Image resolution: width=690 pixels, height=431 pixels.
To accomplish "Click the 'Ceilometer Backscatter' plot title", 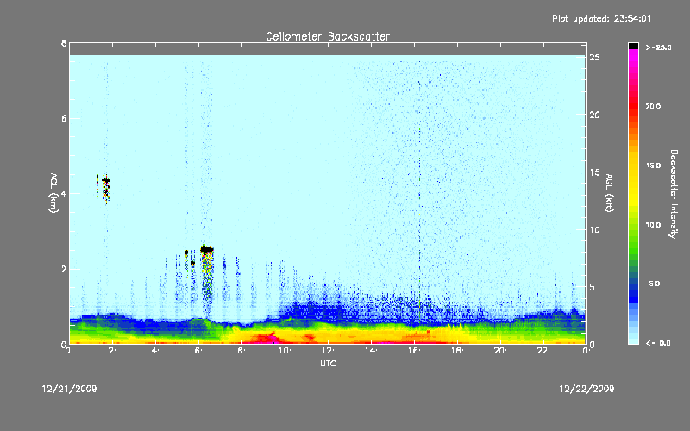I will click(328, 36).
